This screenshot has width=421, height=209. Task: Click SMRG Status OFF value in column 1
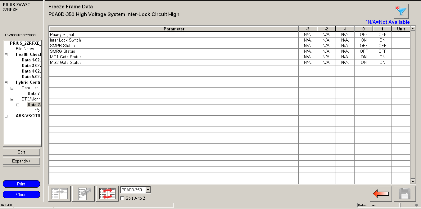[x=382, y=51]
